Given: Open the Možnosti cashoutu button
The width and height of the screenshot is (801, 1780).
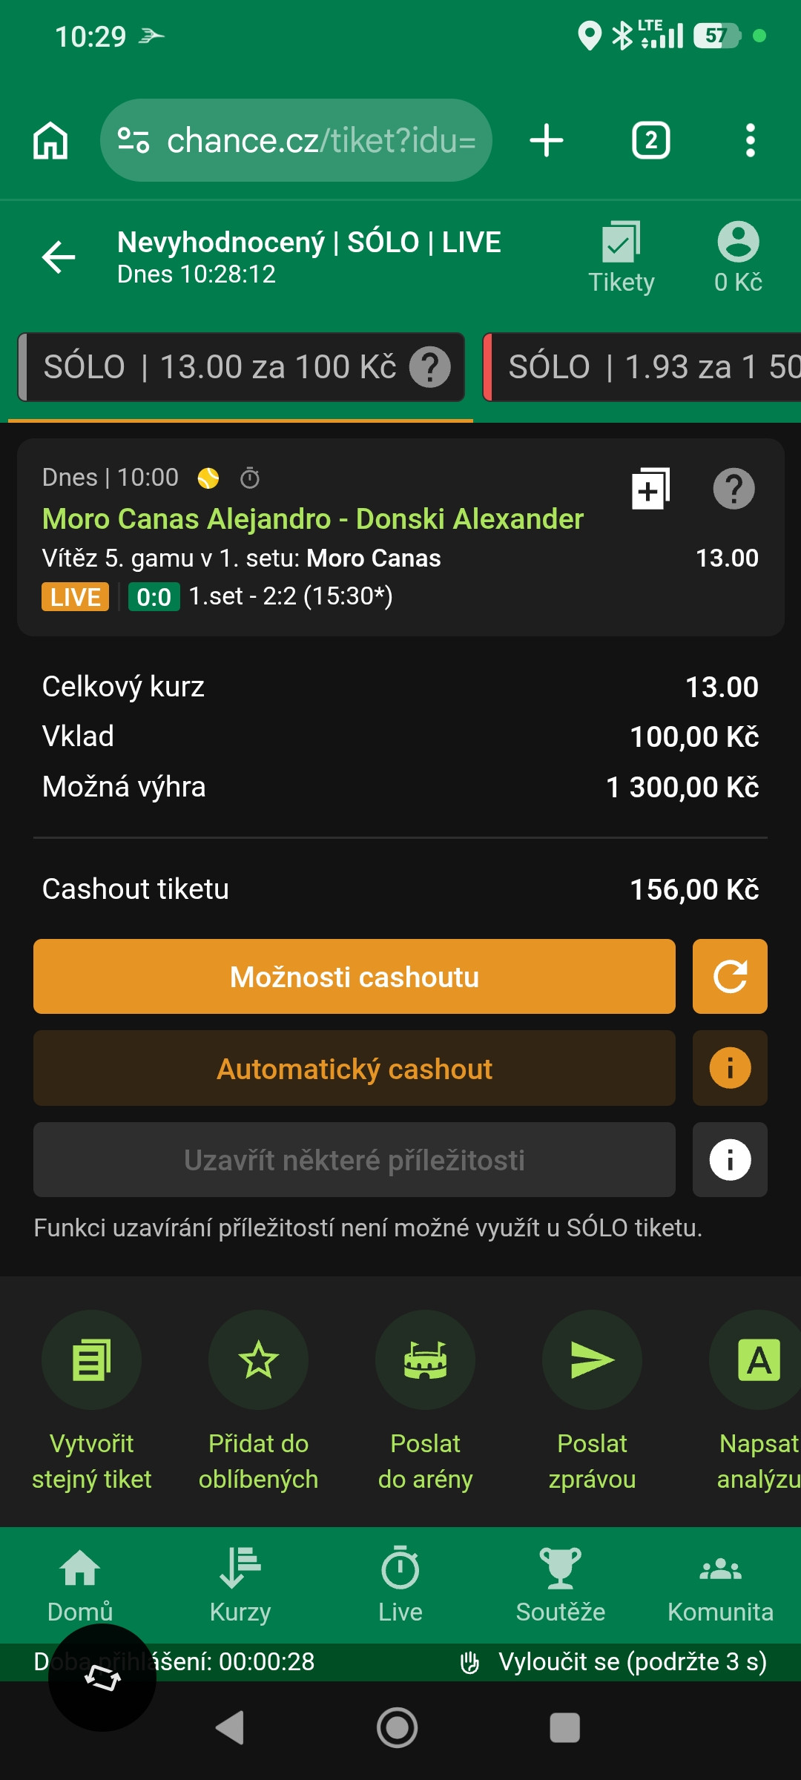Looking at the screenshot, I should pos(355,976).
